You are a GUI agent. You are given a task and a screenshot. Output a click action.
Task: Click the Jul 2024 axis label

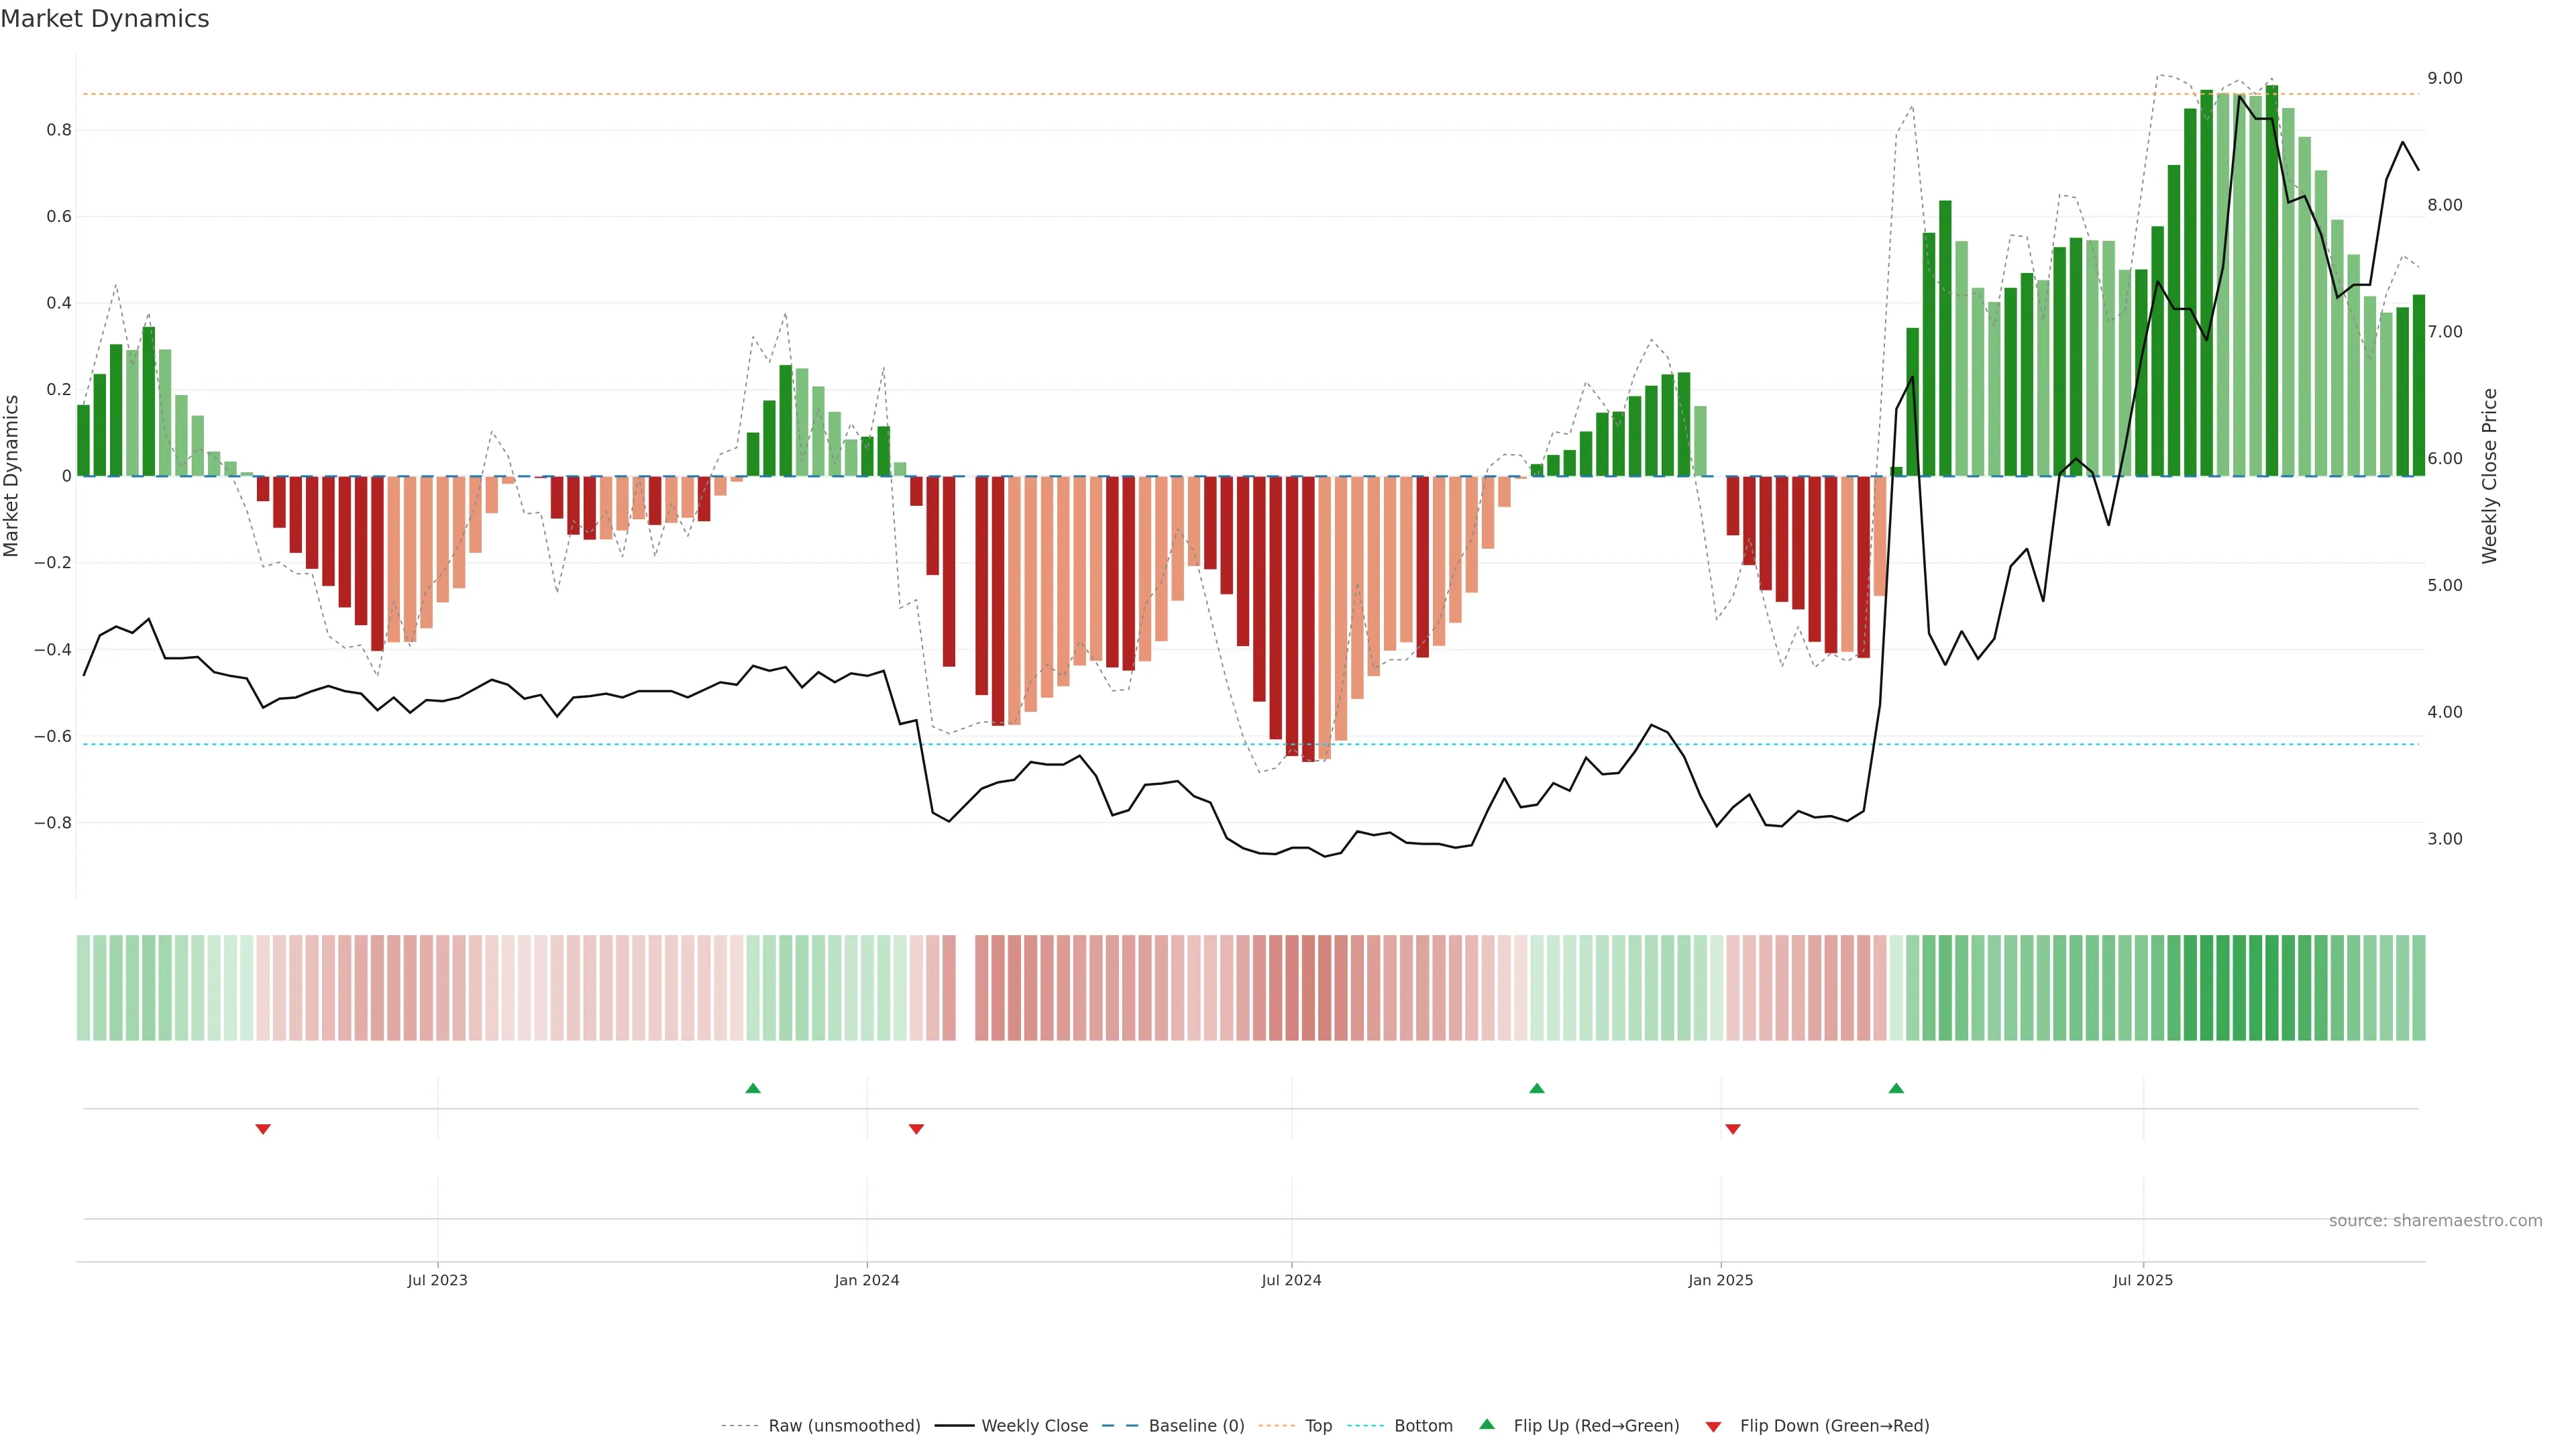[1291, 1280]
